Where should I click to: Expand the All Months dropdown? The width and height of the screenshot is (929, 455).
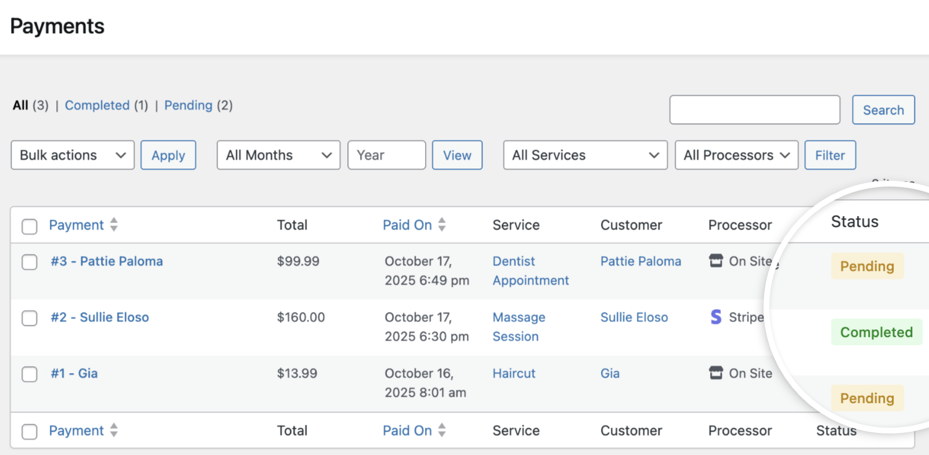pyautogui.click(x=278, y=155)
